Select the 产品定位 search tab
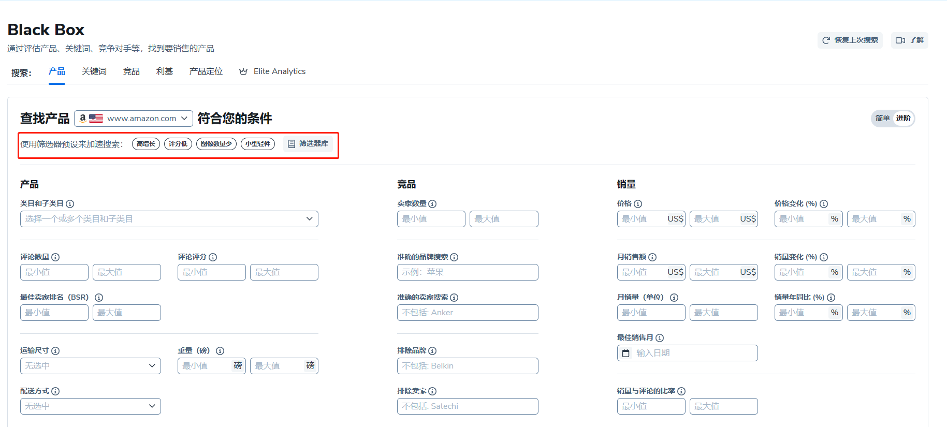 (206, 71)
